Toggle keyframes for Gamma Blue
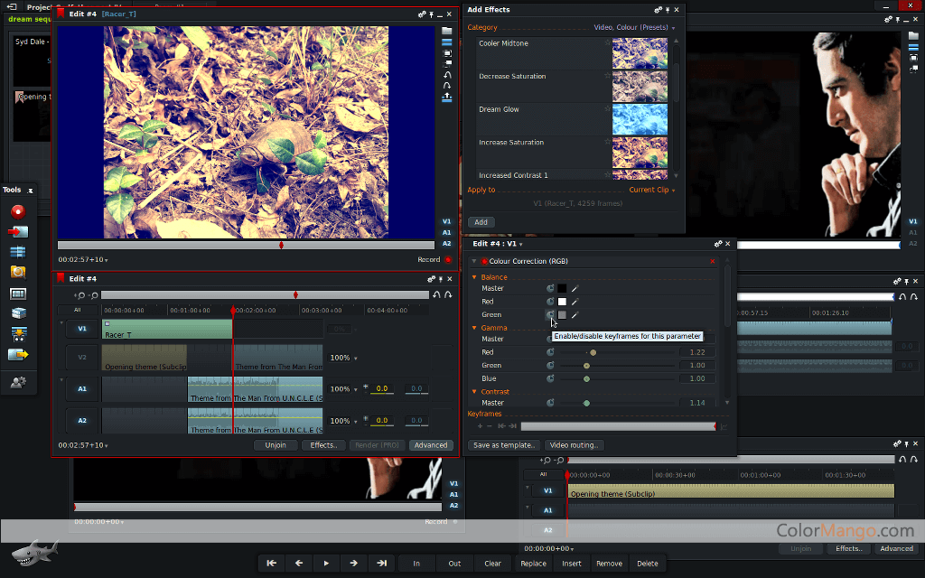The width and height of the screenshot is (925, 578). pos(550,378)
